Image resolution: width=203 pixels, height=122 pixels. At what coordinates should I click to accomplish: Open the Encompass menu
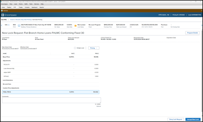pyautogui.click(x=4, y=4)
